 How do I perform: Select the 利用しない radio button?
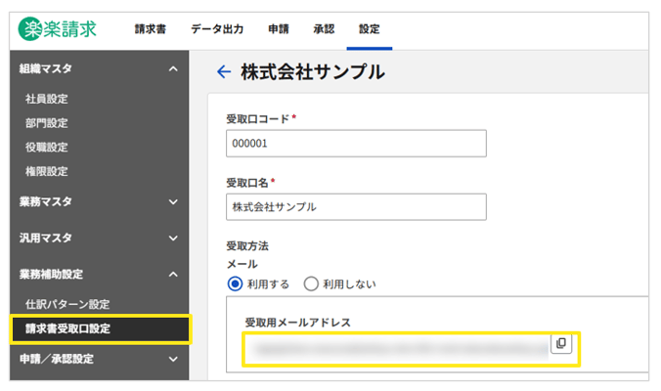(x=311, y=283)
